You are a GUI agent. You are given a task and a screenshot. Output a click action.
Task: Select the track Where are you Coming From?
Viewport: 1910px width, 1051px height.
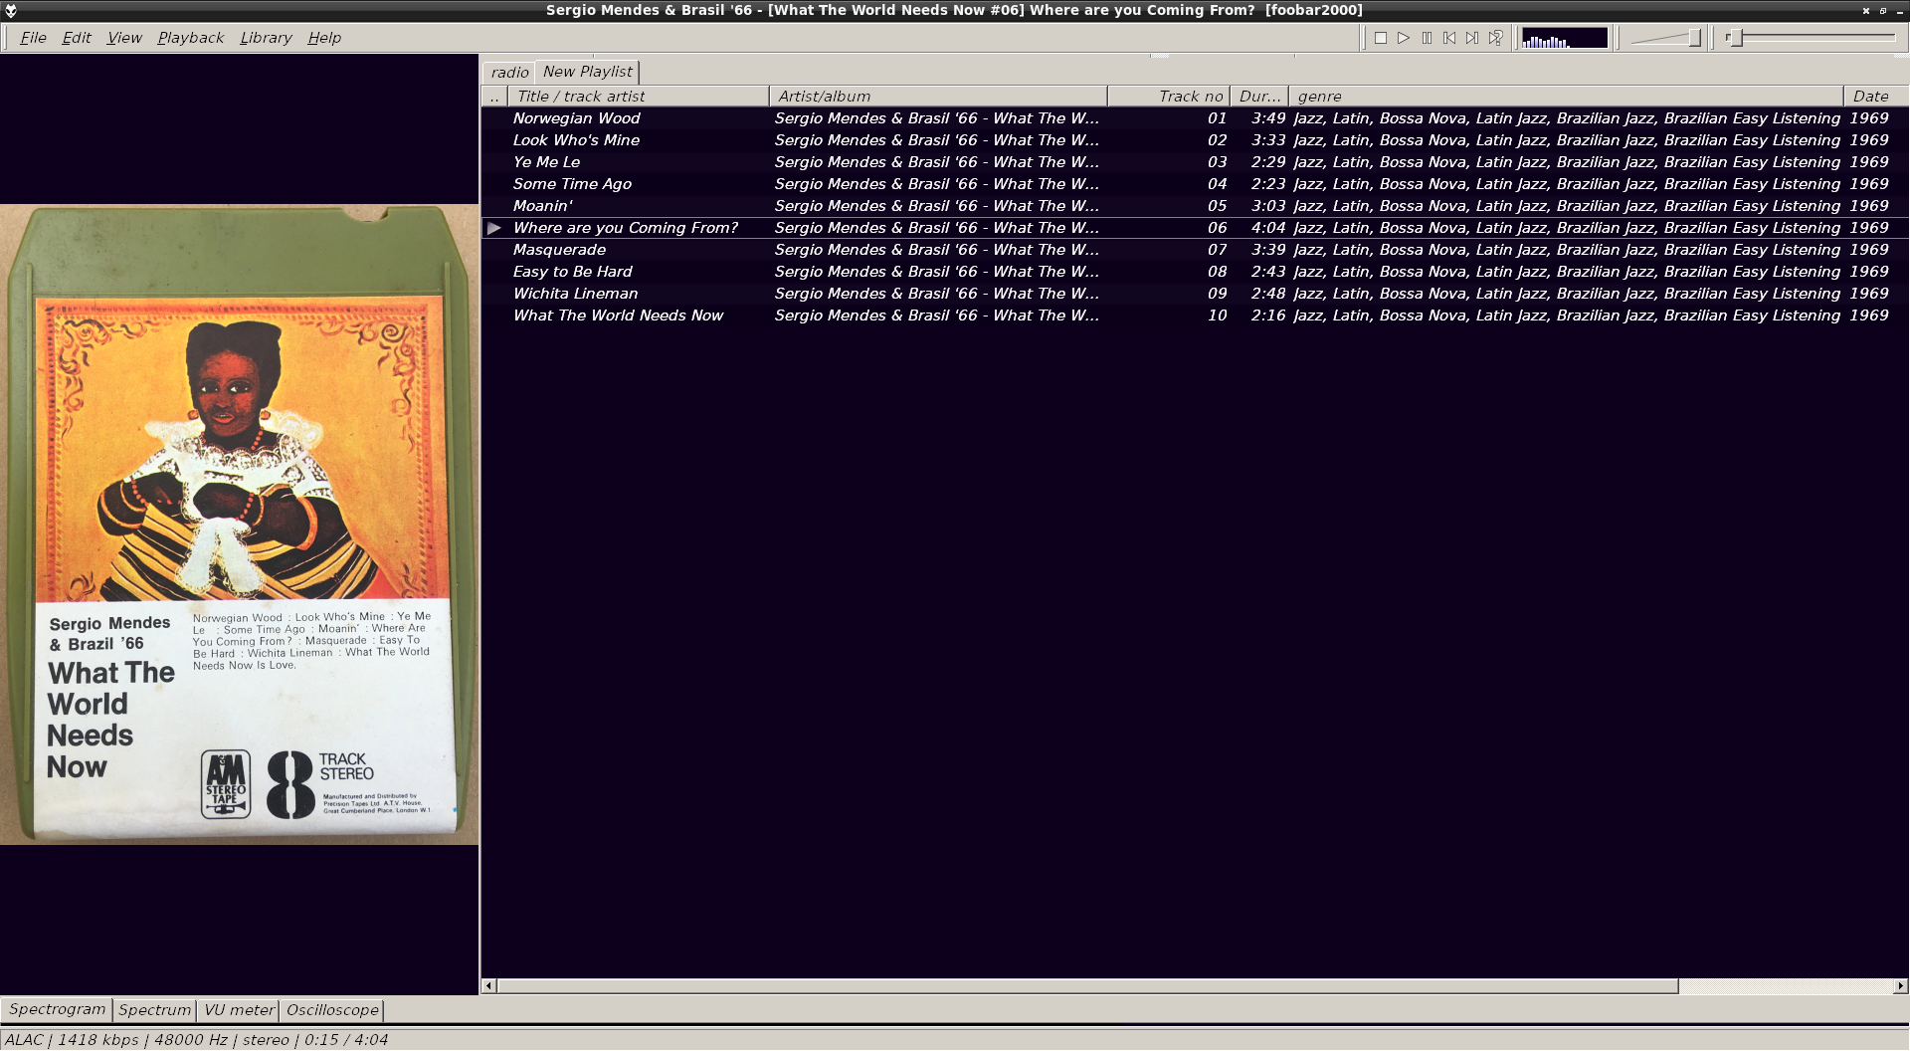tap(626, 228)
